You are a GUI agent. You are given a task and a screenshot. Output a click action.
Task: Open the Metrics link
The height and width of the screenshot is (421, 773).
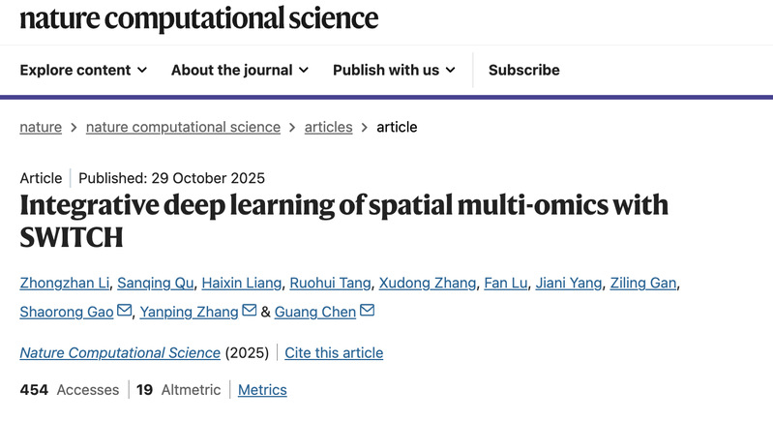click(262, 389)
